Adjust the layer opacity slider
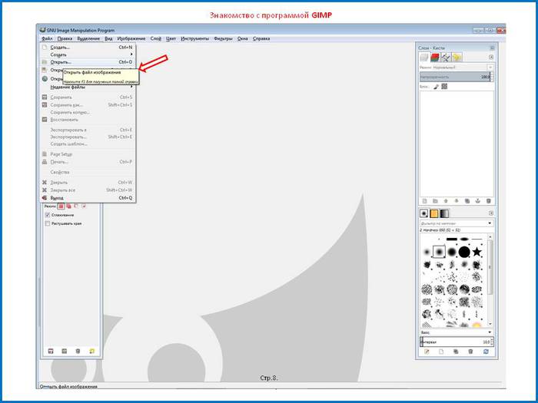The height and width of the screenshot is (403, 538). point(455,77)
